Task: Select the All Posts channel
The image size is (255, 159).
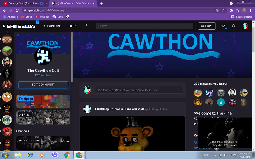Action: 43,117
